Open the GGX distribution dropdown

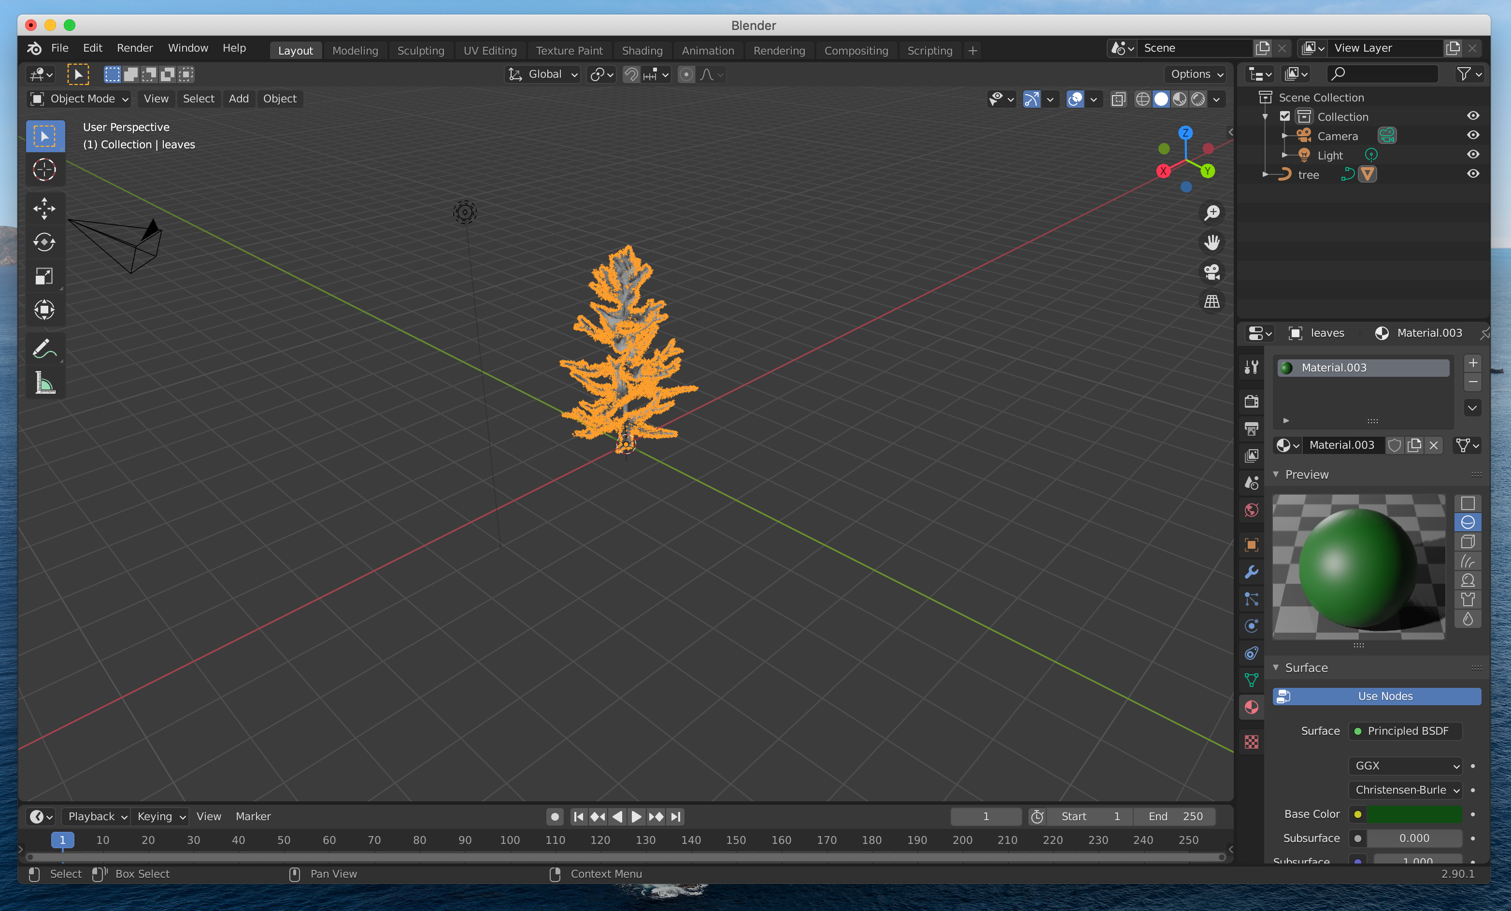(1407, 765)
